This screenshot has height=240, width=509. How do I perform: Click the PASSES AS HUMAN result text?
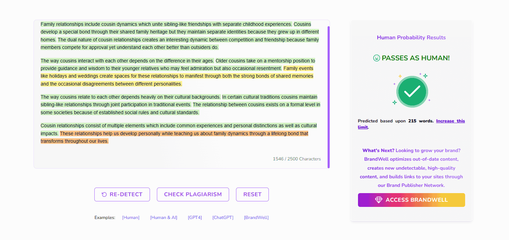point(416,58)
